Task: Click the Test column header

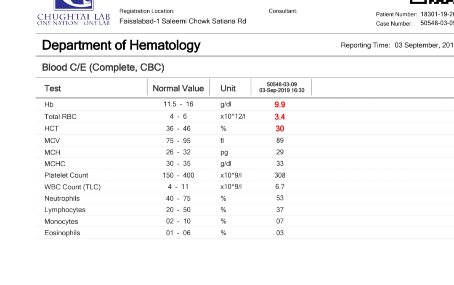Action: pos(53,88)
